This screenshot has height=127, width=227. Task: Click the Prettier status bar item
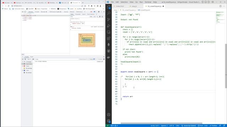point(214,126)
